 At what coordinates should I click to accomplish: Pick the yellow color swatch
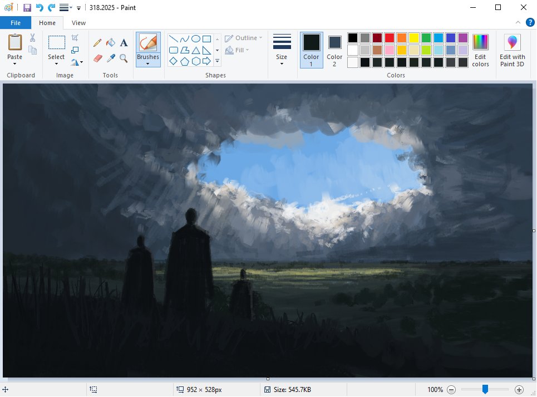pyautogui.click(x=413, y=38)
